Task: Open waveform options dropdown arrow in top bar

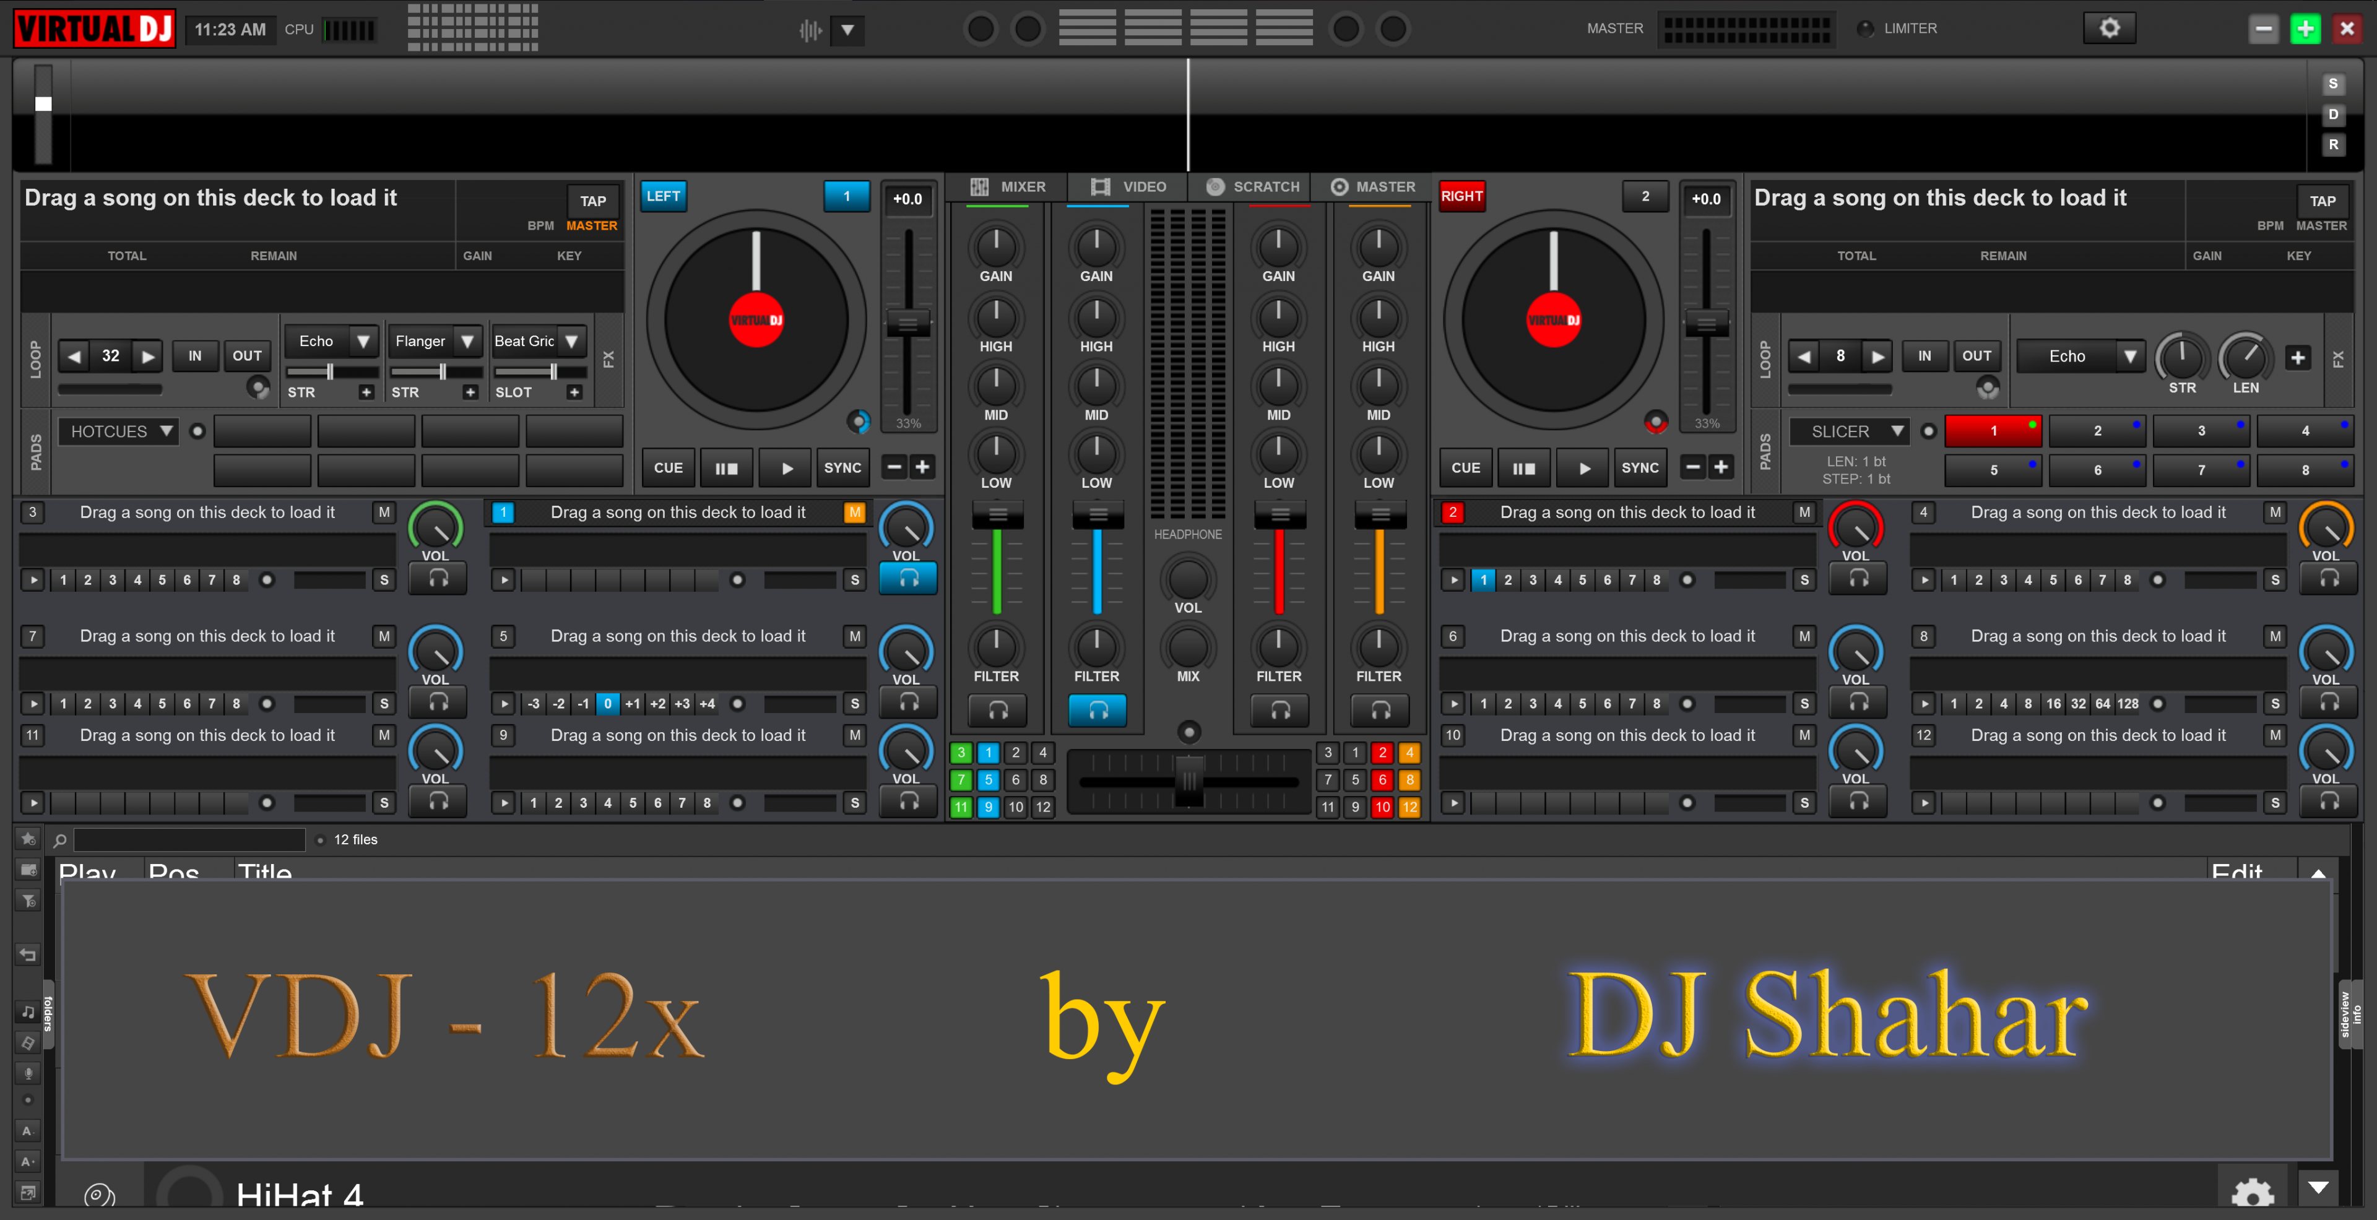Action: coord(847,30)
